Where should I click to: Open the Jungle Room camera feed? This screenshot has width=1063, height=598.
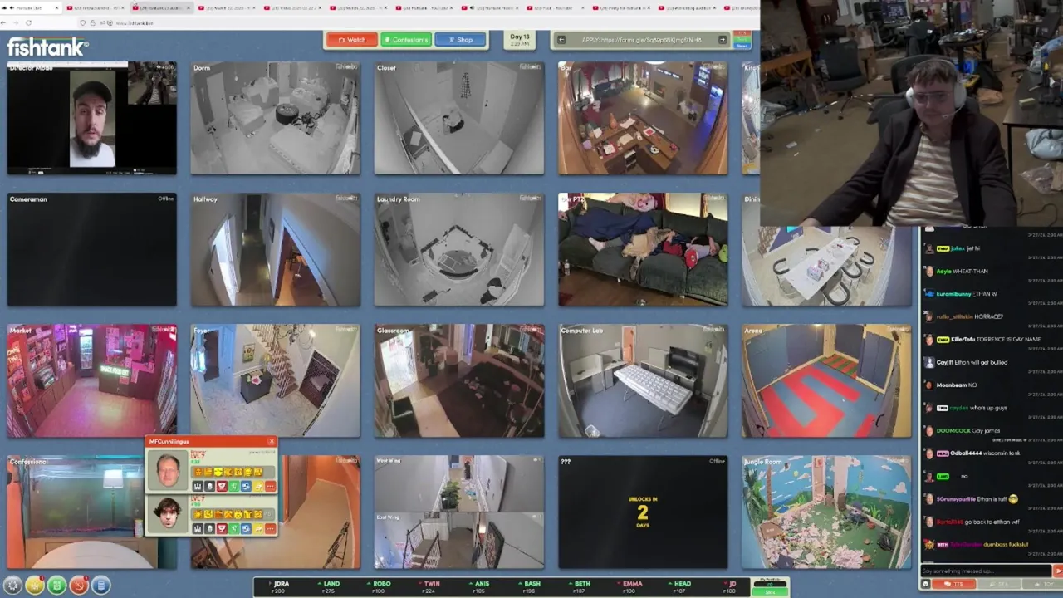825,512
